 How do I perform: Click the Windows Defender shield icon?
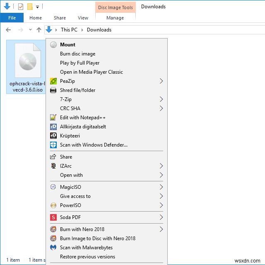click(x=53, y=145)
